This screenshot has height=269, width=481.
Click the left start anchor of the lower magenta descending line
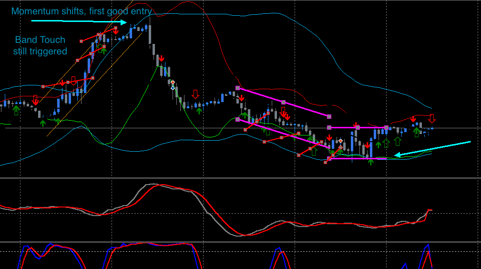tap(238, 119)
